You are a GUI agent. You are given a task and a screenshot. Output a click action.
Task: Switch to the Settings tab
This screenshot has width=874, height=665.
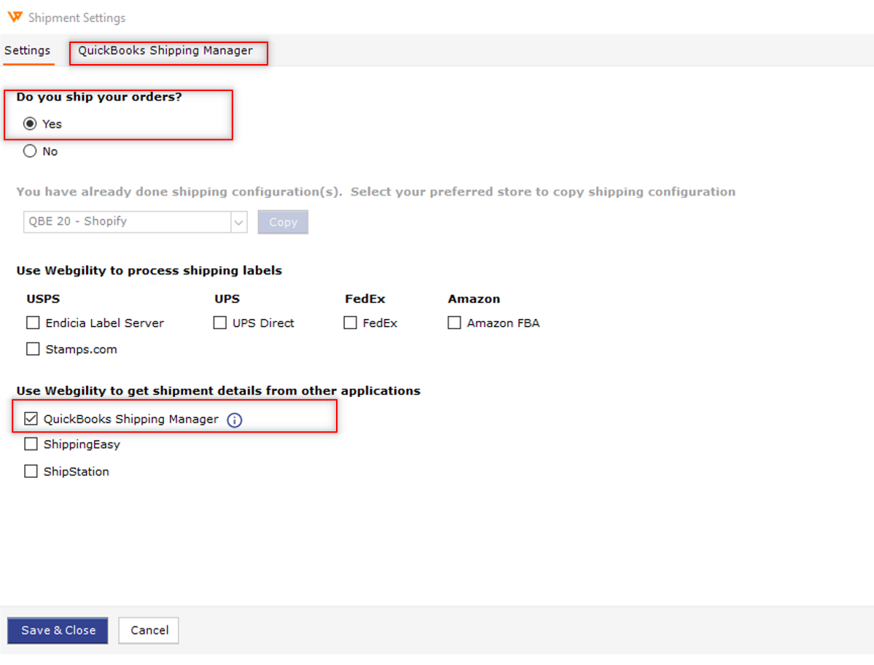point(27,50)
